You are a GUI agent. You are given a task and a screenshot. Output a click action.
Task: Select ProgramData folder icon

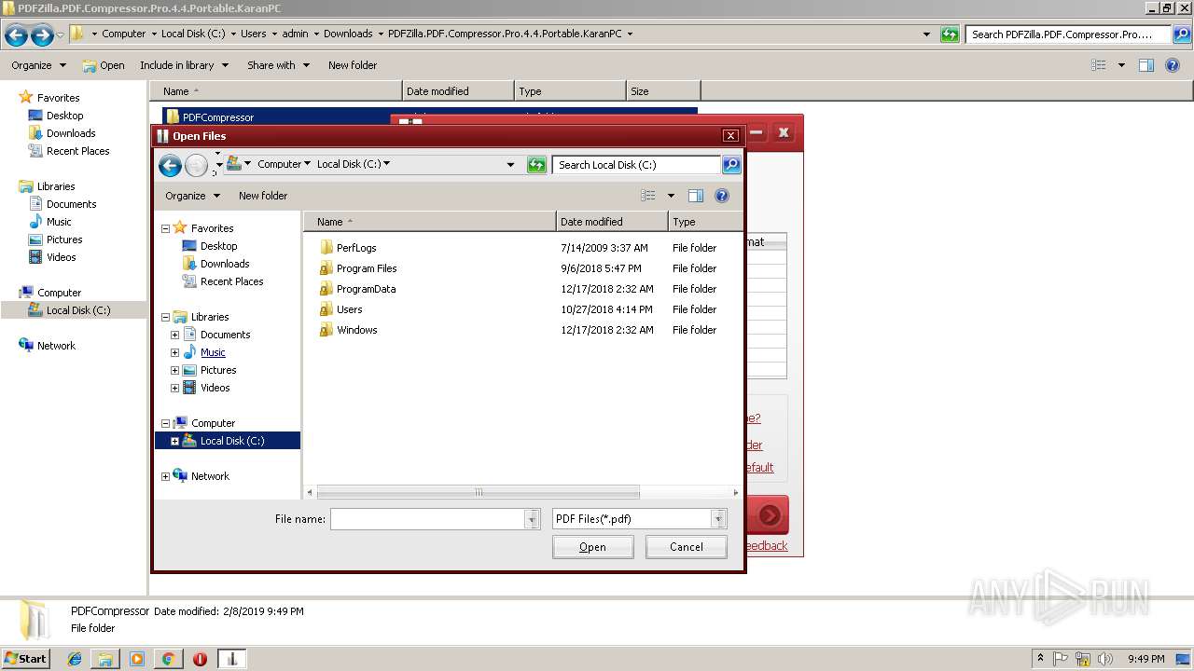tap(326, 289)
